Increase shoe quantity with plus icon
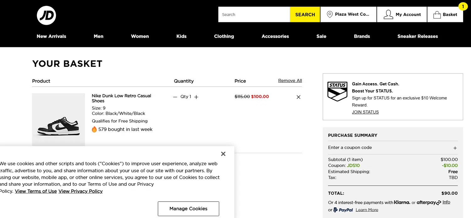The height and width of the screenshot is (218, 471). coord(196,97)
